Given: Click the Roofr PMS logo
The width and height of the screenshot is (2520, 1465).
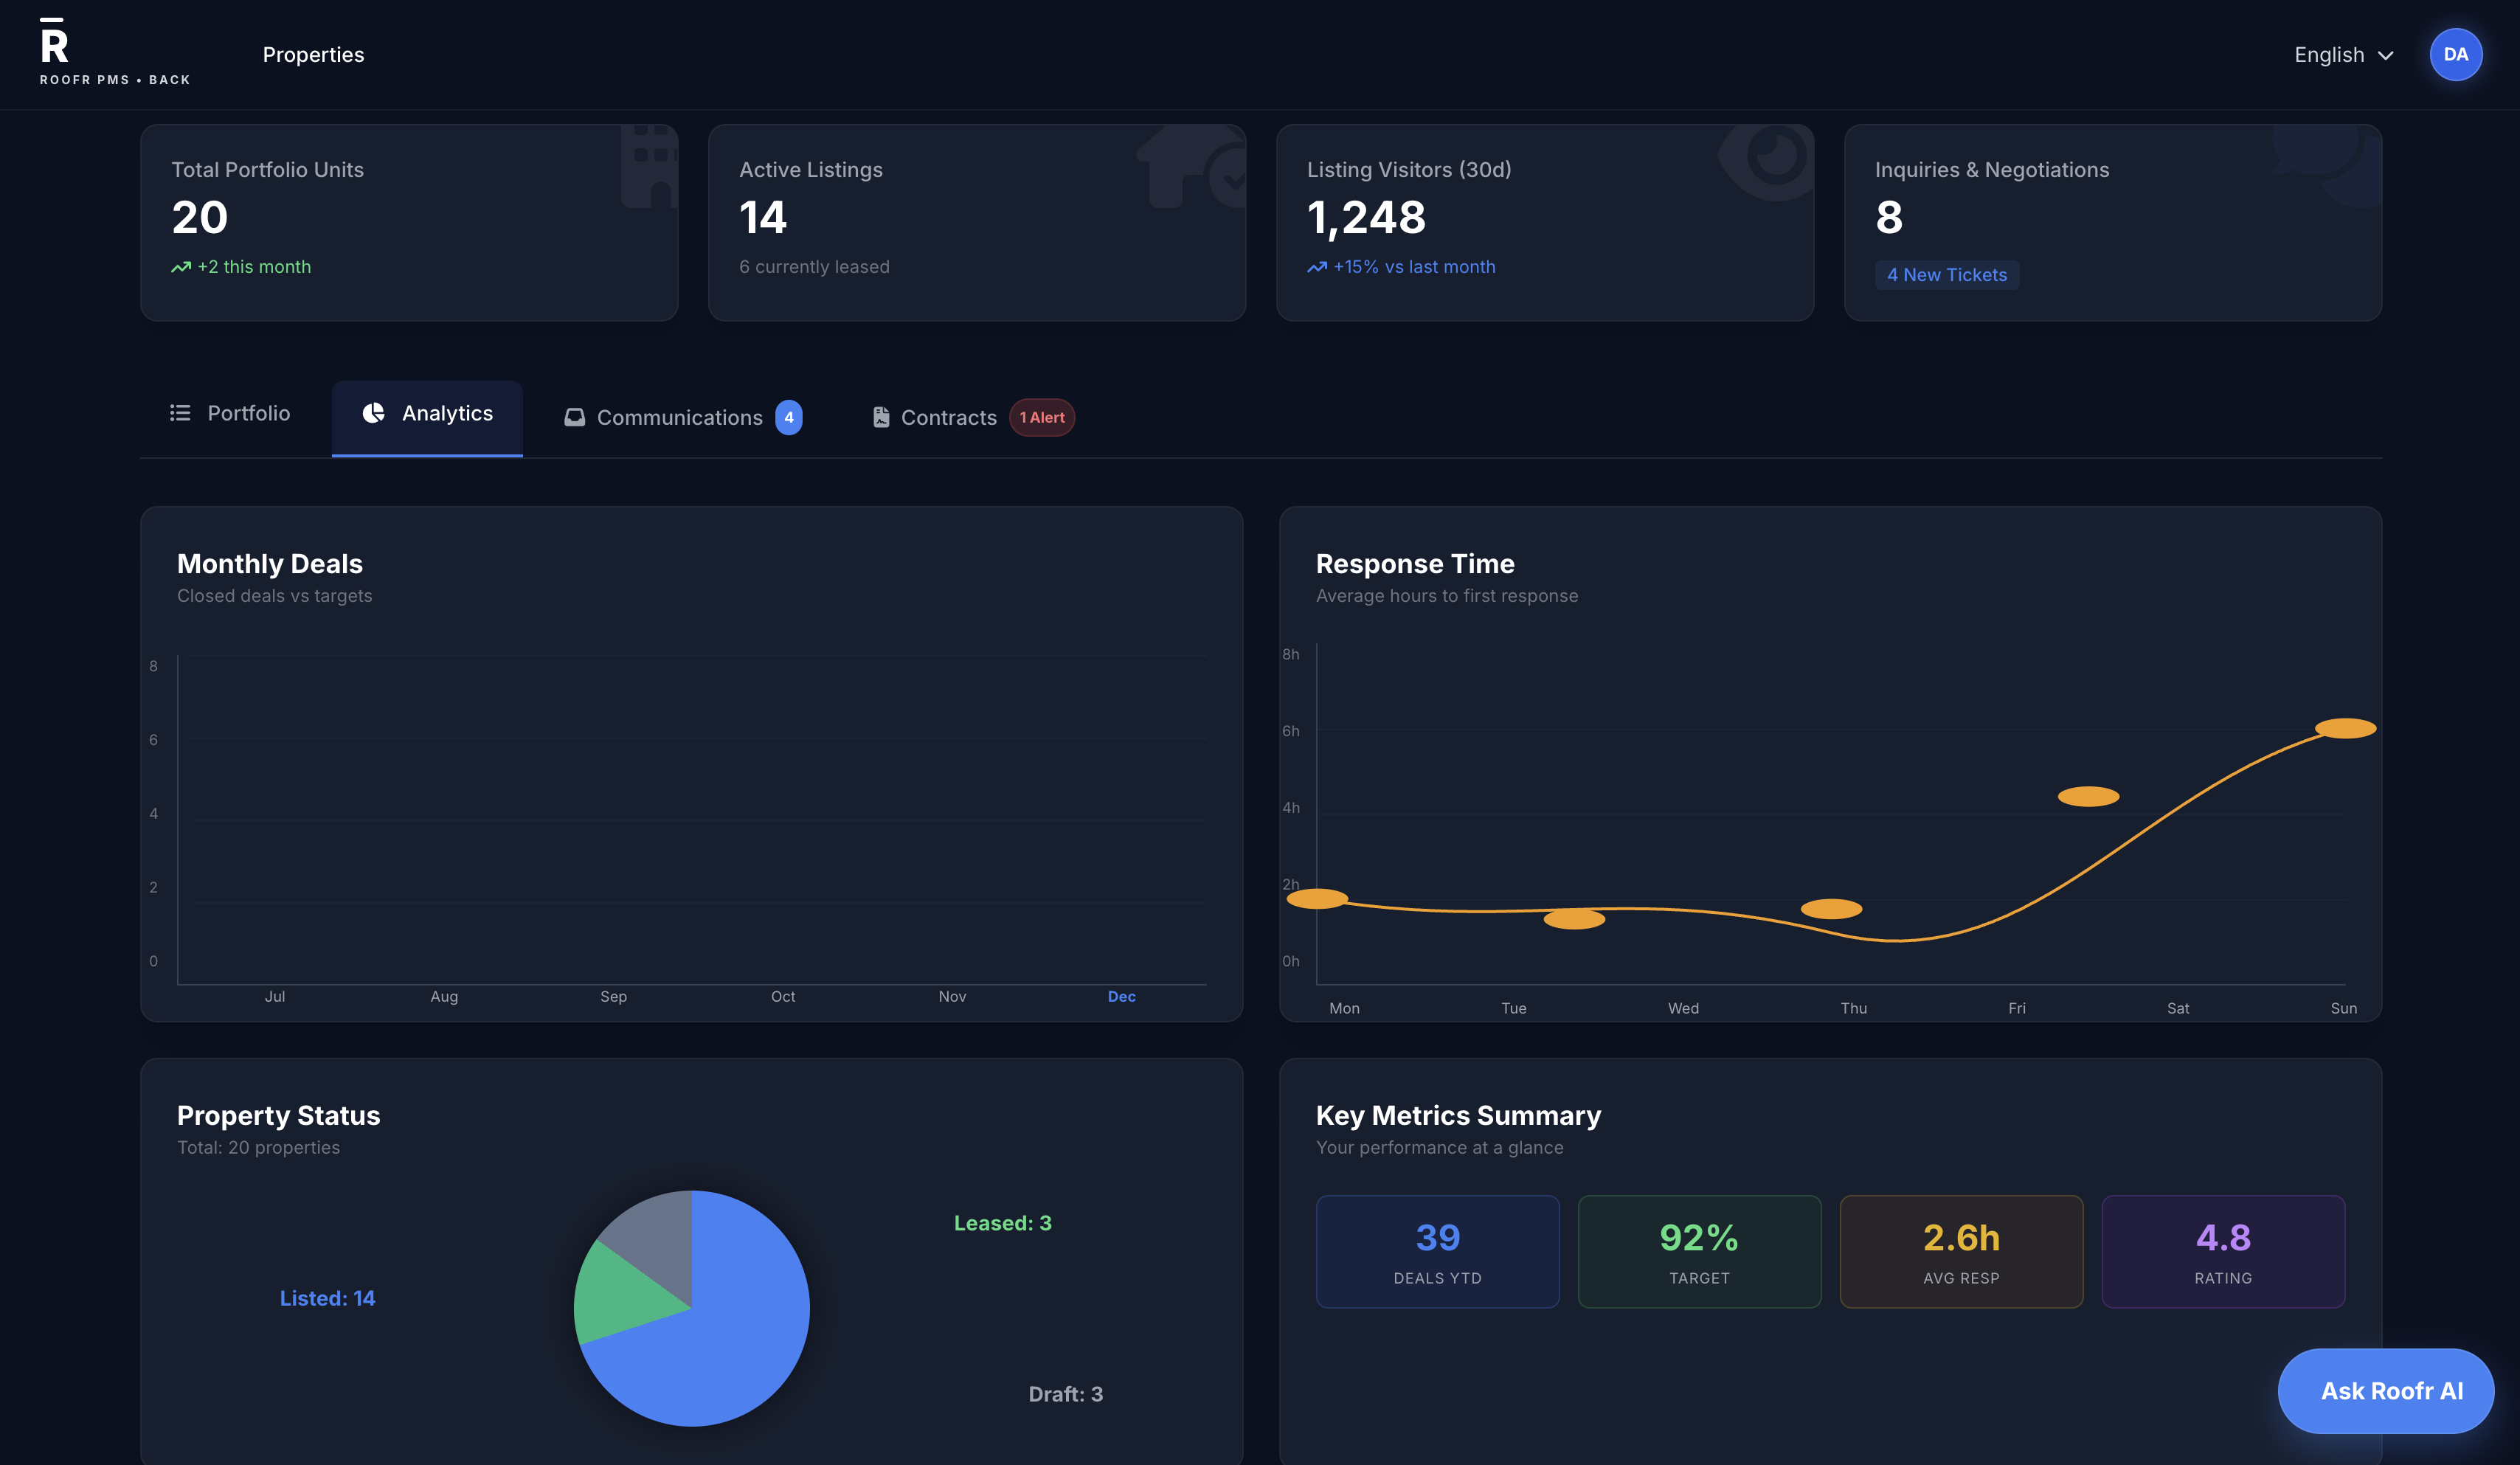Looking at the screenshot, I should [x=55, y=45].
